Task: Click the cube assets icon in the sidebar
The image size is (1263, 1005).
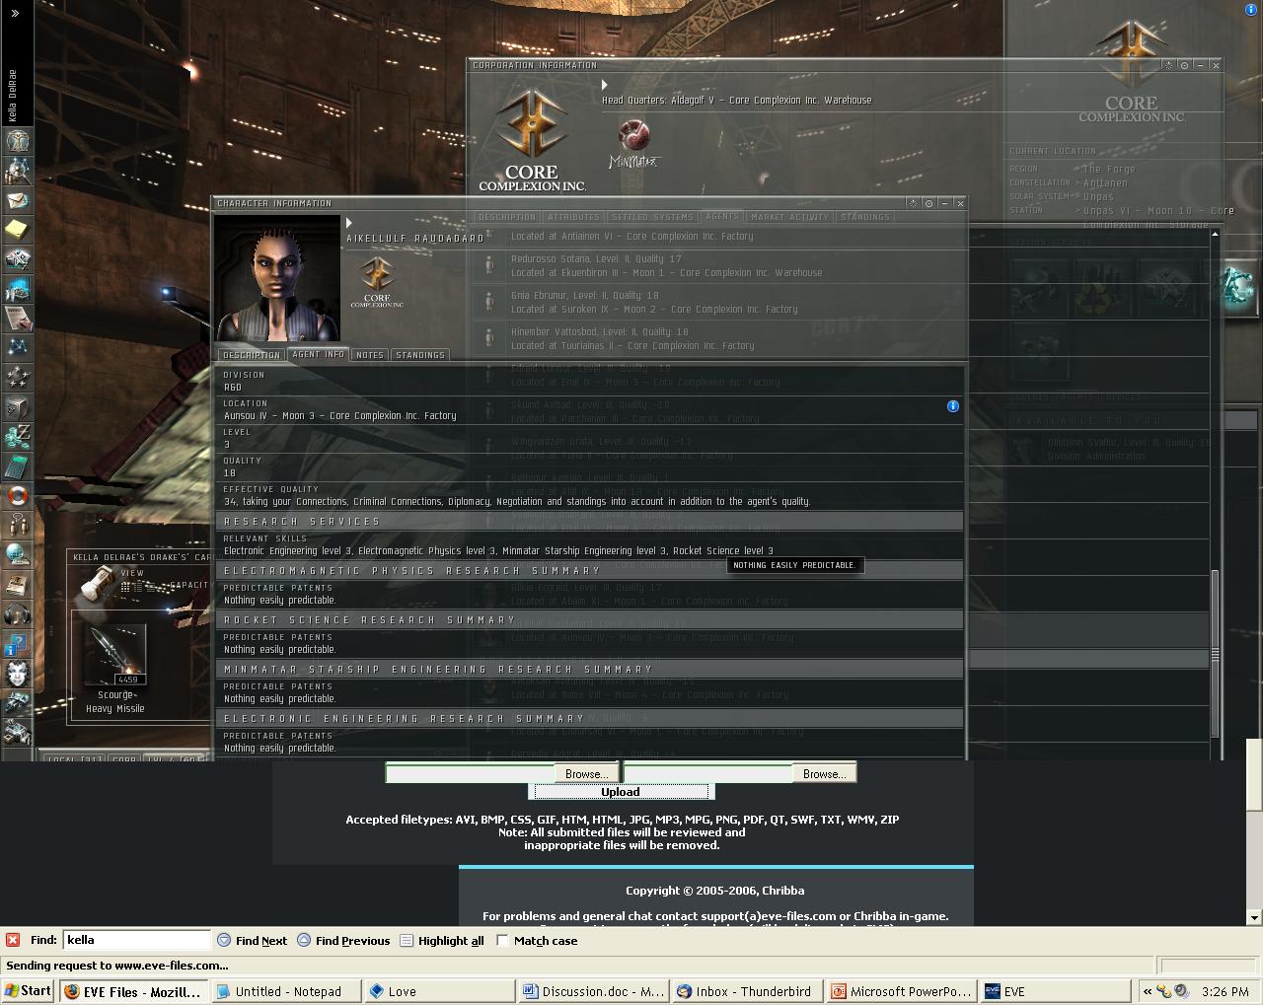Action: coord(17,406)
